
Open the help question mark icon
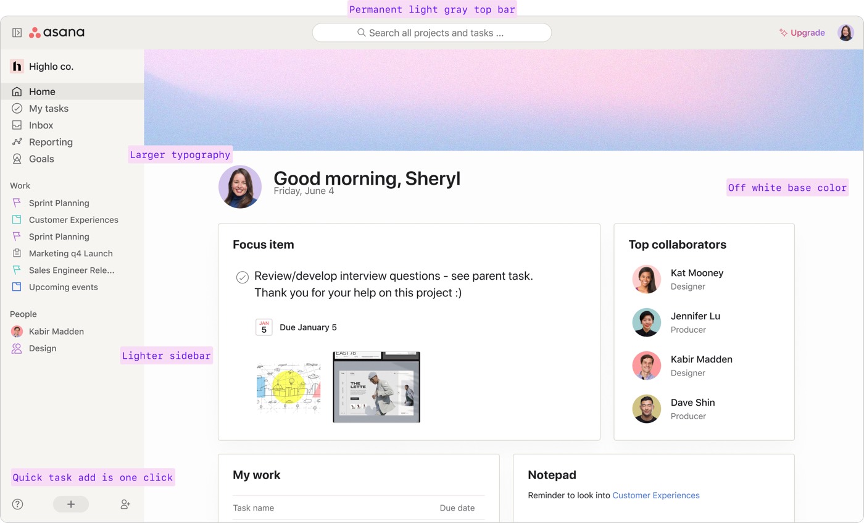click(x=18, y=504)
